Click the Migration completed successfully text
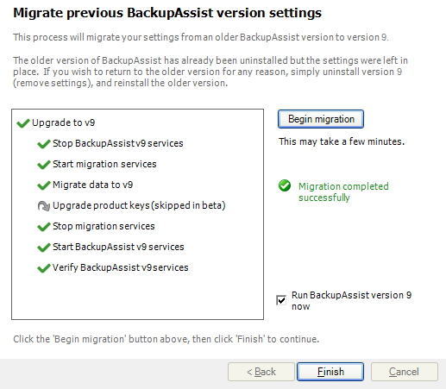The height and width of the screenshot is (389, 446). pyautogui.click(x=343, y=192)
